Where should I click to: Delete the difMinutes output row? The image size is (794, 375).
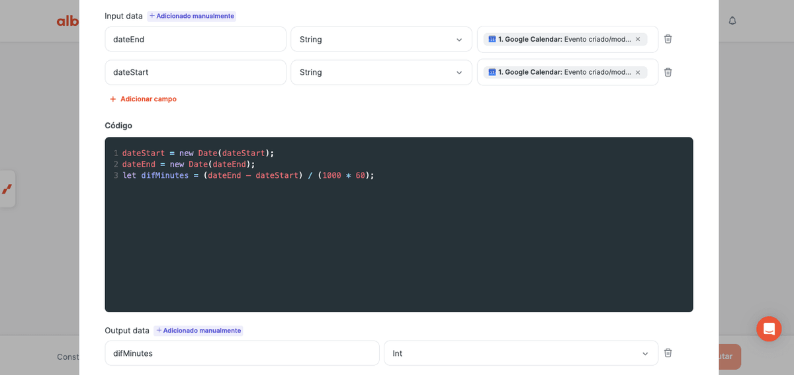coord(668,353)
